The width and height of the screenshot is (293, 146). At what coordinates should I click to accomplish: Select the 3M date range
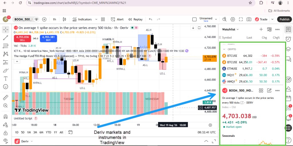click(x=35, y=132)
